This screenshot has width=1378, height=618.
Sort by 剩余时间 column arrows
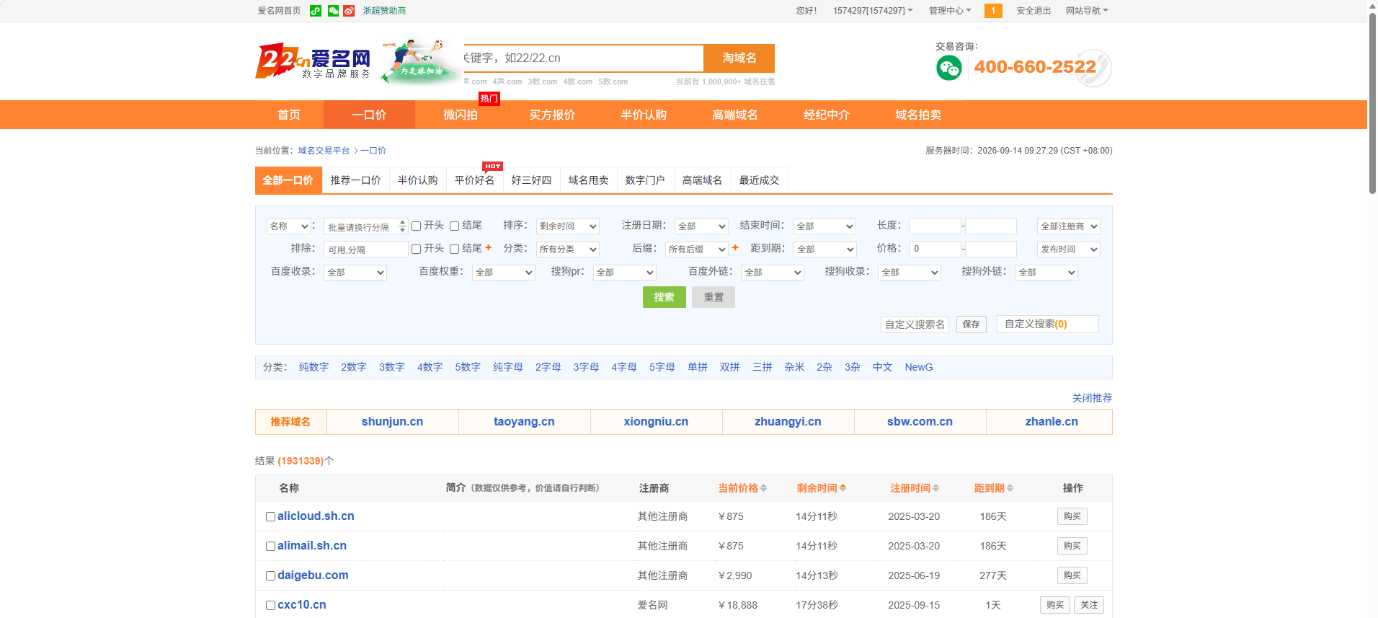(x=843, y=488)
